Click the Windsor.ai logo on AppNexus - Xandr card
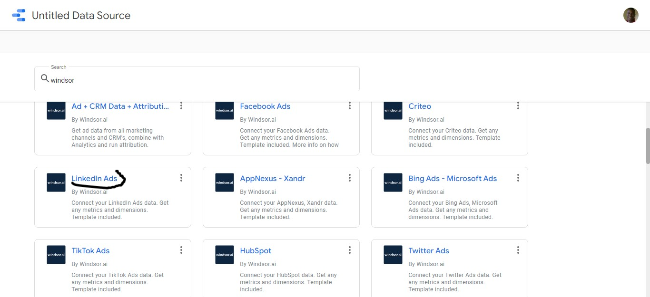 coord(225,182)
